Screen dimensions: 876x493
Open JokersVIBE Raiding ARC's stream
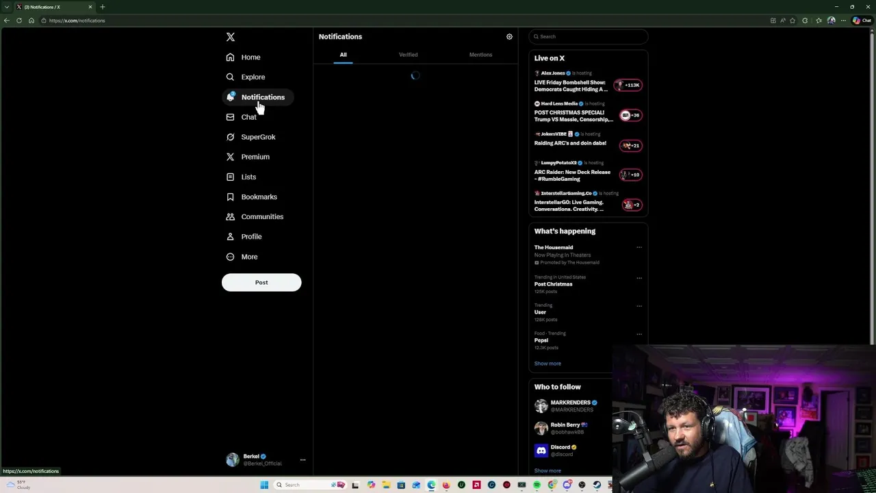(x=589, y=142)
